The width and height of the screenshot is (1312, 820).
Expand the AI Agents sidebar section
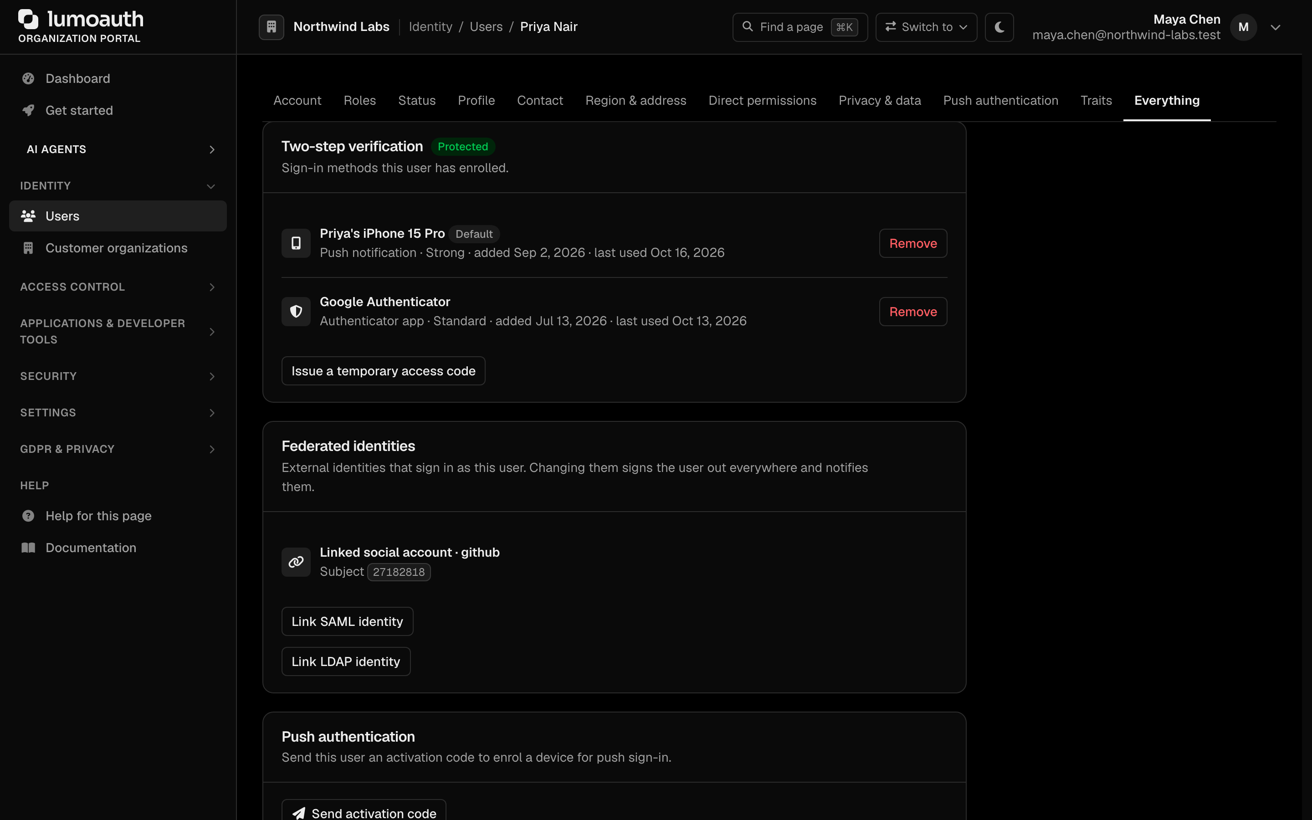[x=118, y=149]
